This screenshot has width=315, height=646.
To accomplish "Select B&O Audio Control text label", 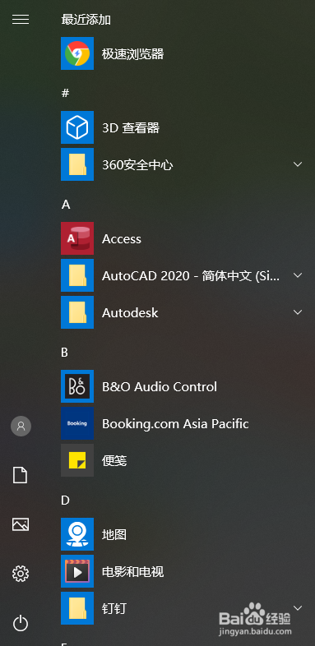I will pyautogui.click(x=160, y=387).
